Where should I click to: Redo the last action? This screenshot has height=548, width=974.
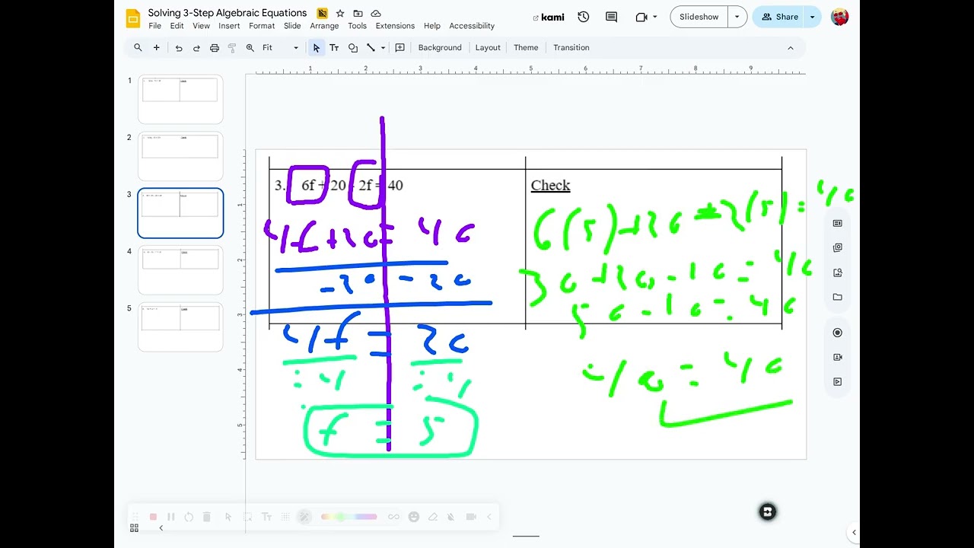pyautogui.click(x=196, y=48)
